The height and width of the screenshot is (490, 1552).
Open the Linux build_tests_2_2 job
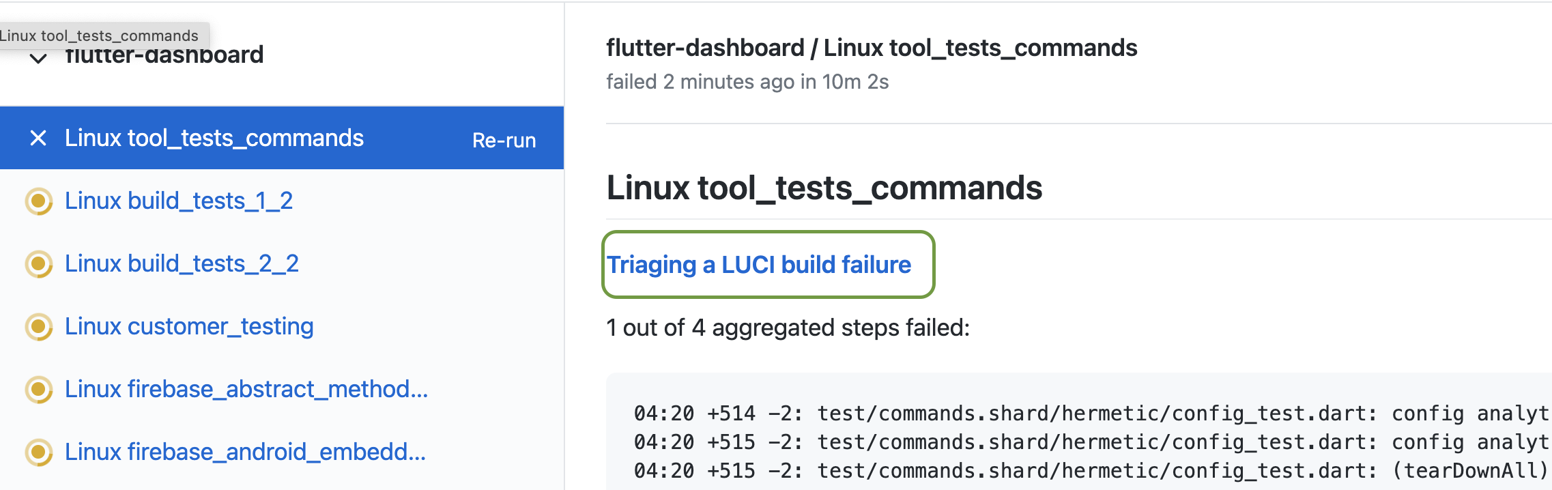182,263
